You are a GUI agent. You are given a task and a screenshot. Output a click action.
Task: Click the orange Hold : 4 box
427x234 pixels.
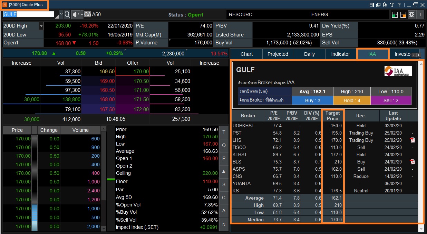(352, 100)
